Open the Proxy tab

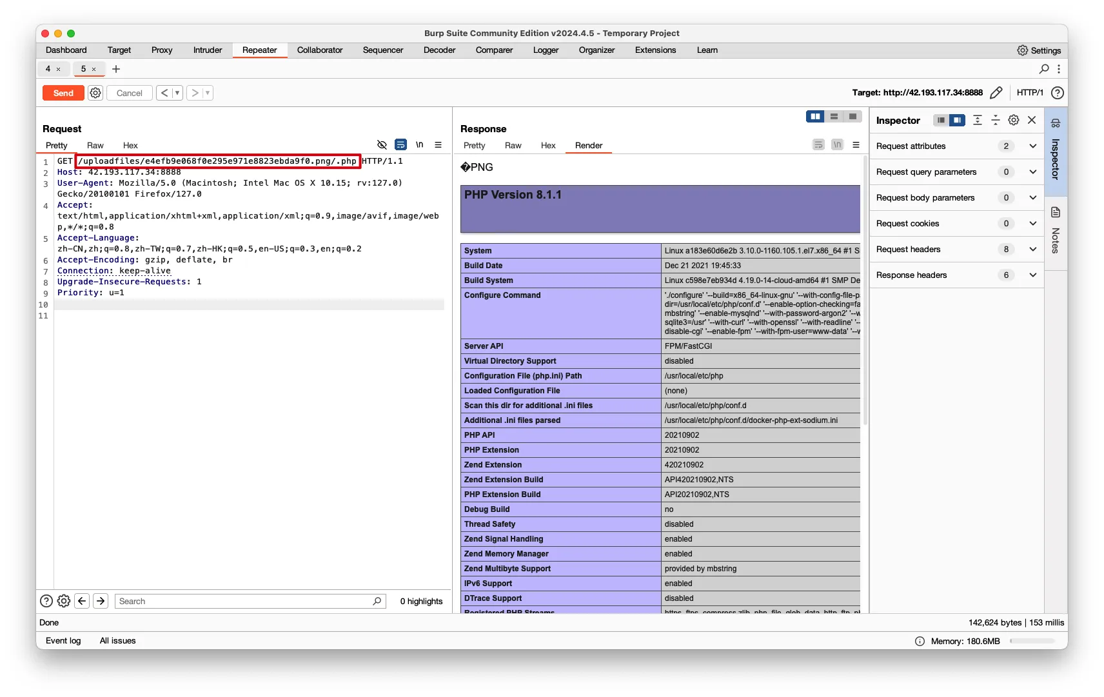[162, 50]
